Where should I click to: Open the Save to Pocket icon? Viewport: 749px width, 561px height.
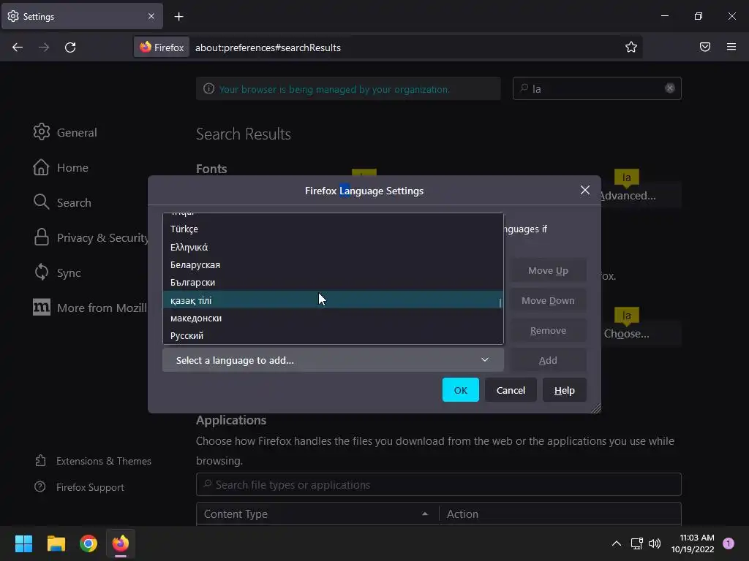coord(705,47)
